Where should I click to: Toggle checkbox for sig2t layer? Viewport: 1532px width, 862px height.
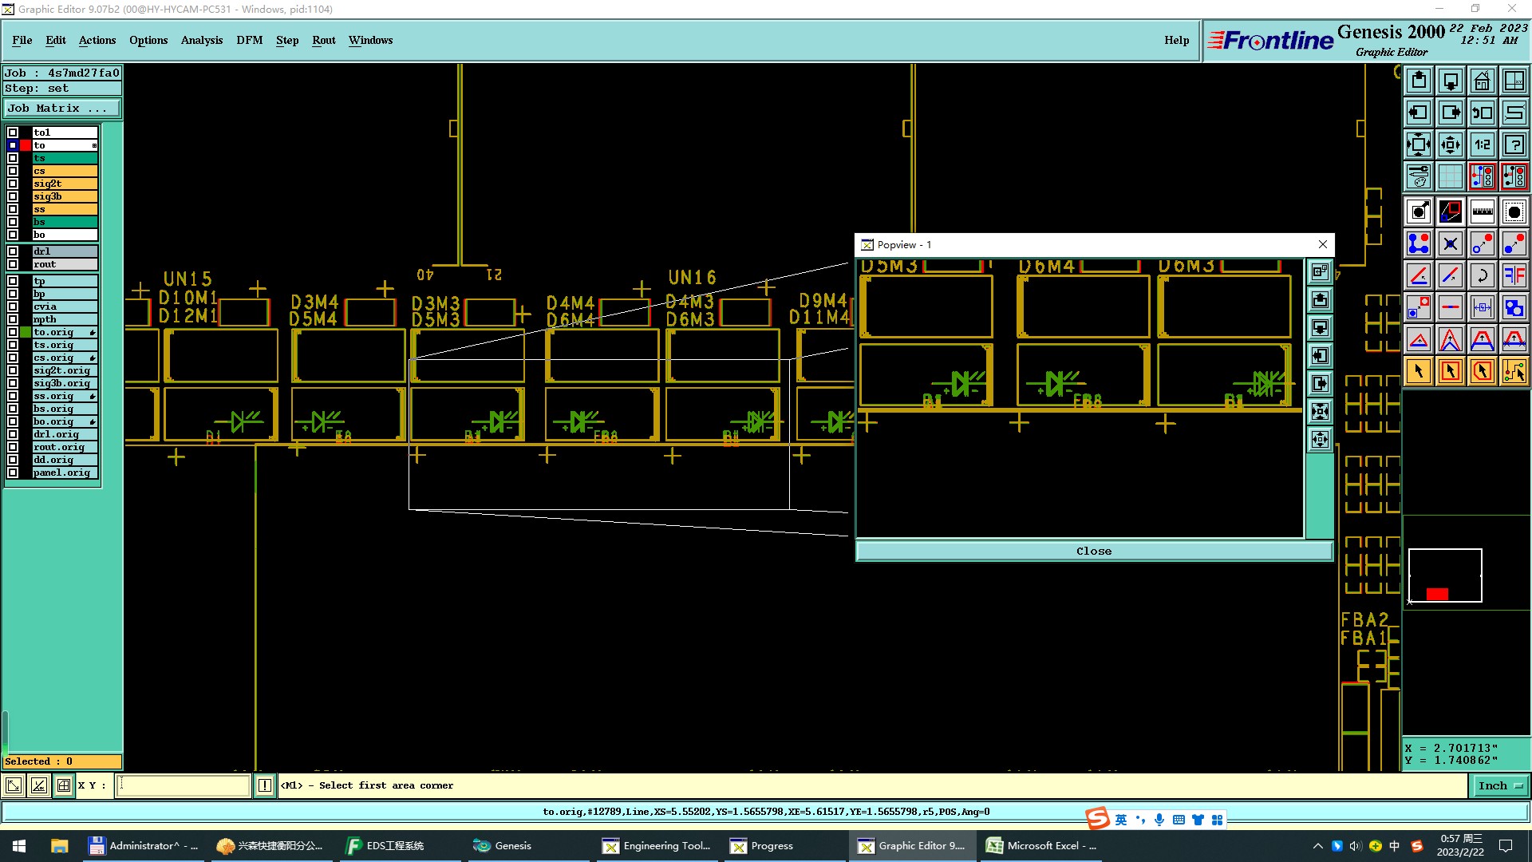(13, 184)
